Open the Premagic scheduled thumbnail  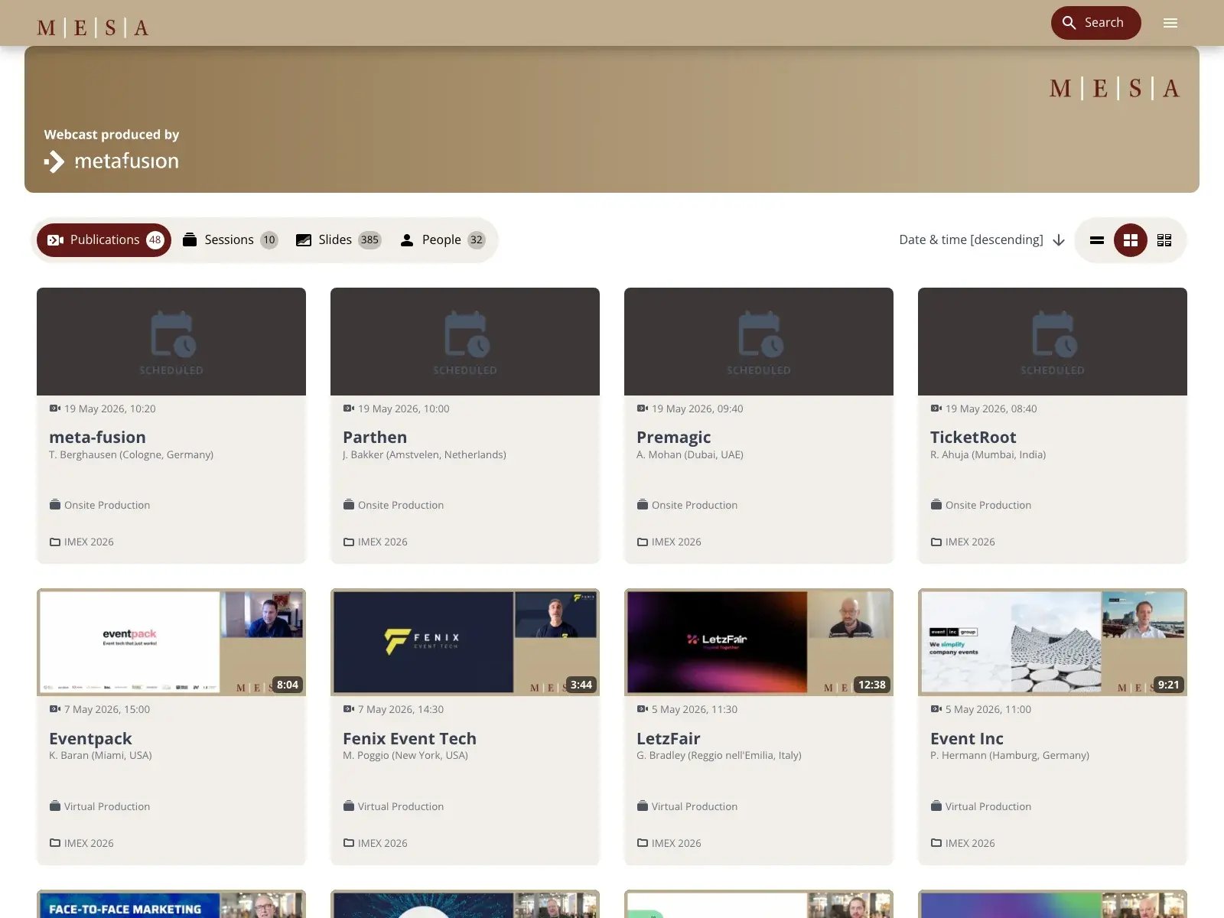[759, 341]
